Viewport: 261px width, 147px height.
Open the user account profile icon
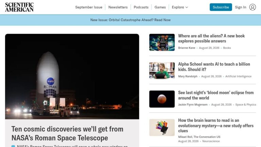[253, 7]
